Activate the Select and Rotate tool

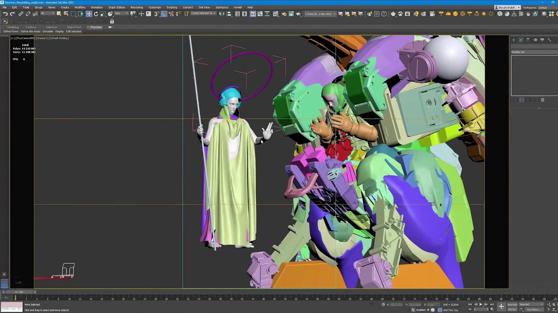96,14
